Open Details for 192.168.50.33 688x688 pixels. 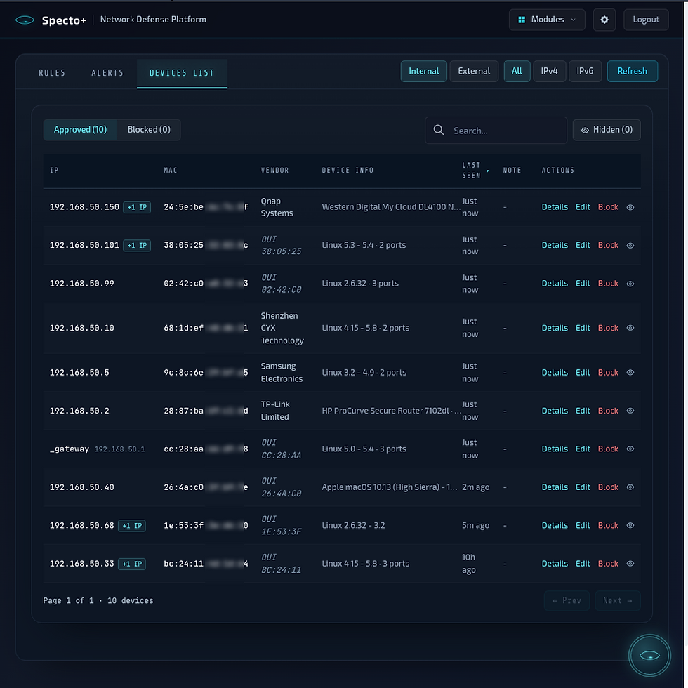click(x=555, y=563)
